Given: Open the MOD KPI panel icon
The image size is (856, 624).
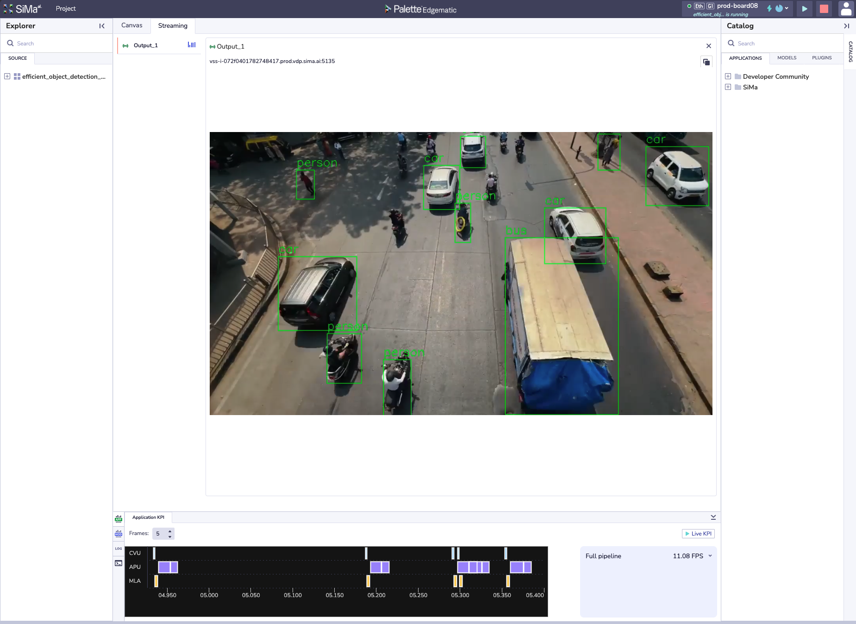Looking at the screenshot, I should pos(119,534).
